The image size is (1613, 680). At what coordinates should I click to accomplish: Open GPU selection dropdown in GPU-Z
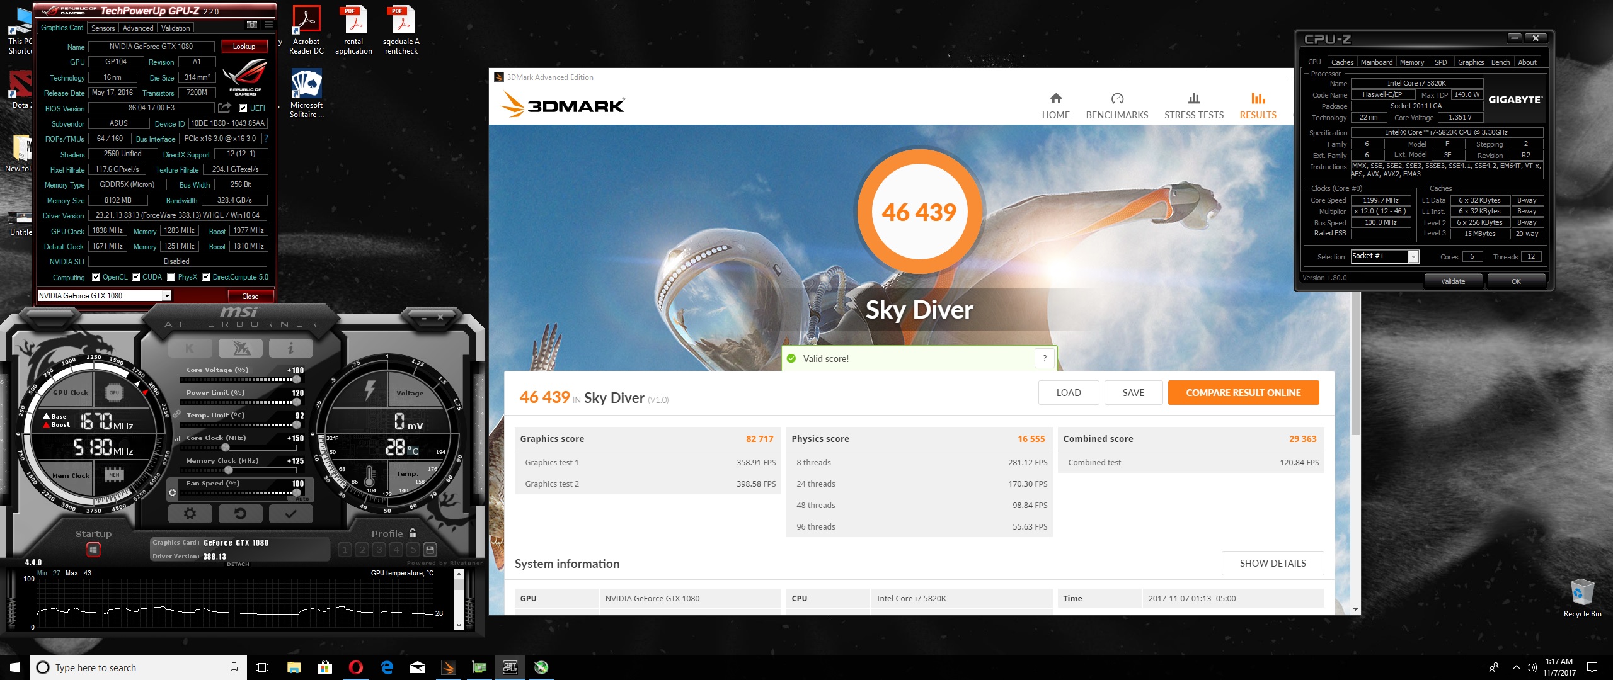pyautogui.click(x=105, y=296)
